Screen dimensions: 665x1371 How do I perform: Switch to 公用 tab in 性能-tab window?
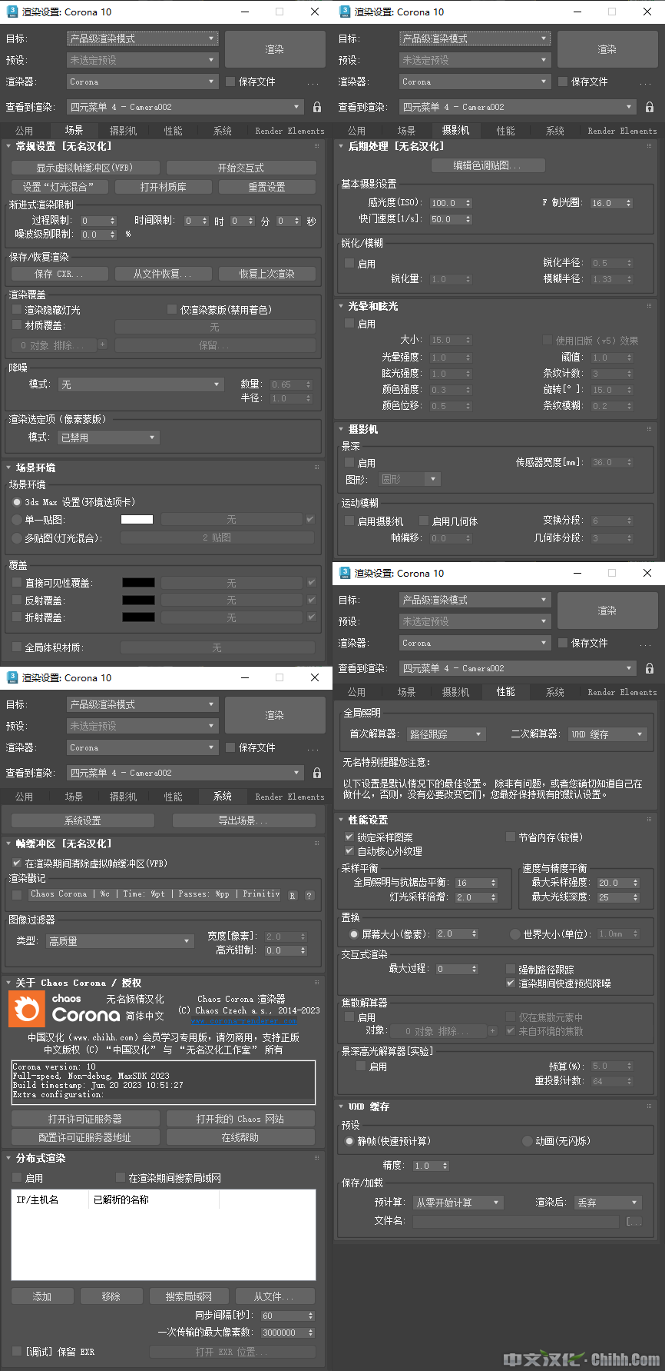[356, 692]
